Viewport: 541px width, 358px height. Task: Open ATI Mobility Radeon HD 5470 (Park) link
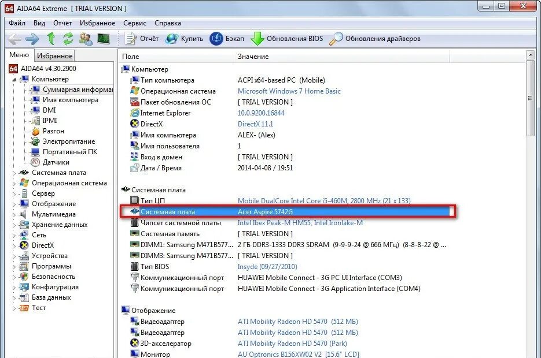click(292, 344)
